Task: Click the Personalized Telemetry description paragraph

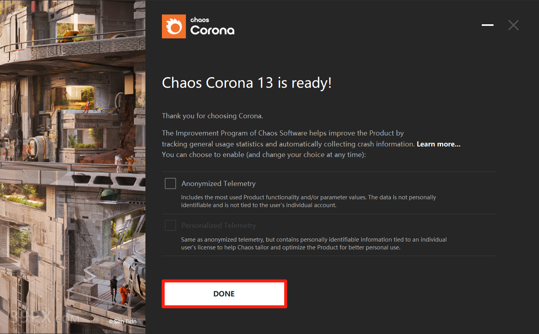Action: 314,243
